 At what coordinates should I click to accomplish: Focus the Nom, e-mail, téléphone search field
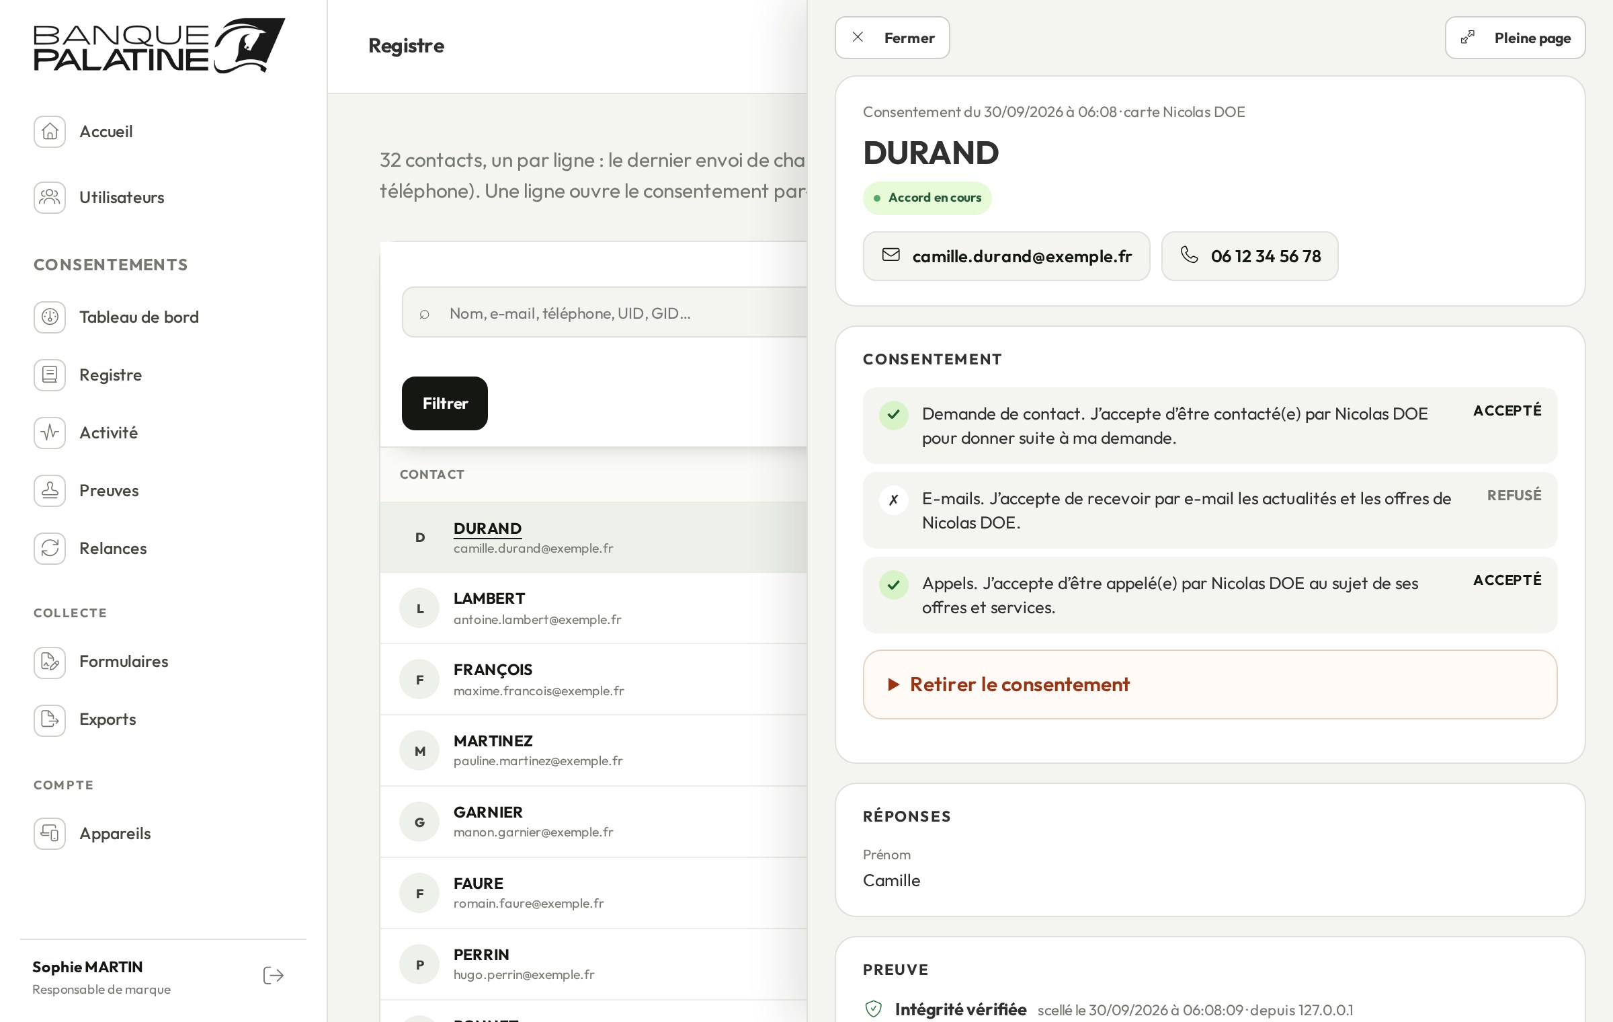(x=605, y=313)
